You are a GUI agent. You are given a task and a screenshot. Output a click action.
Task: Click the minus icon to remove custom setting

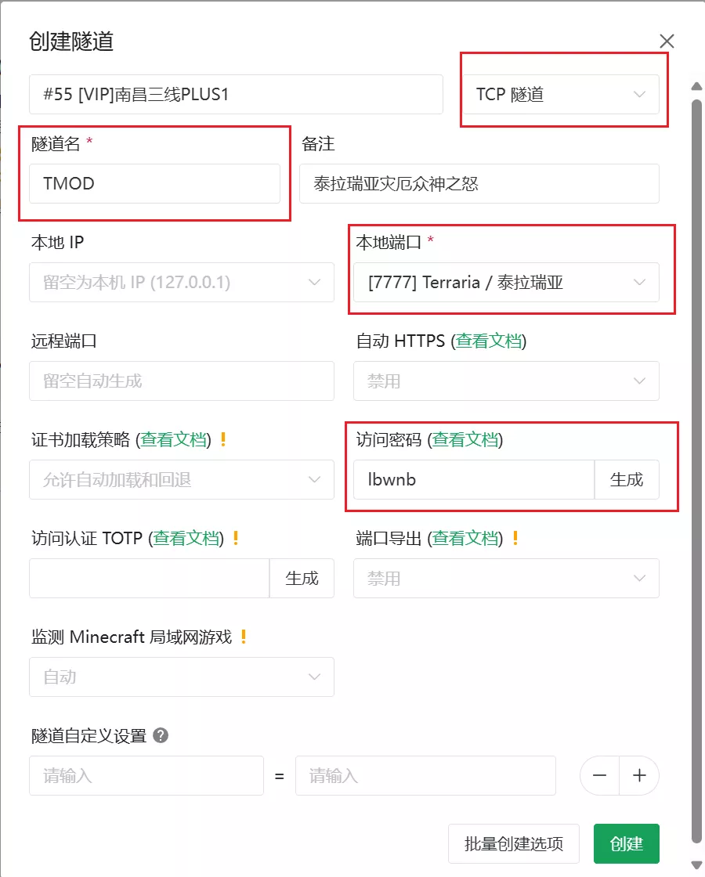pos(600,775)
